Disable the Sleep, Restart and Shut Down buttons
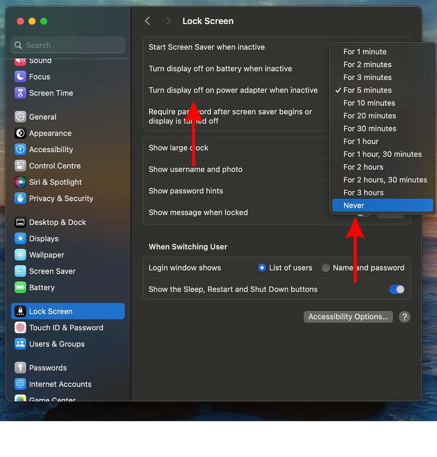This screenshot has height=457, width=437. 396,289
